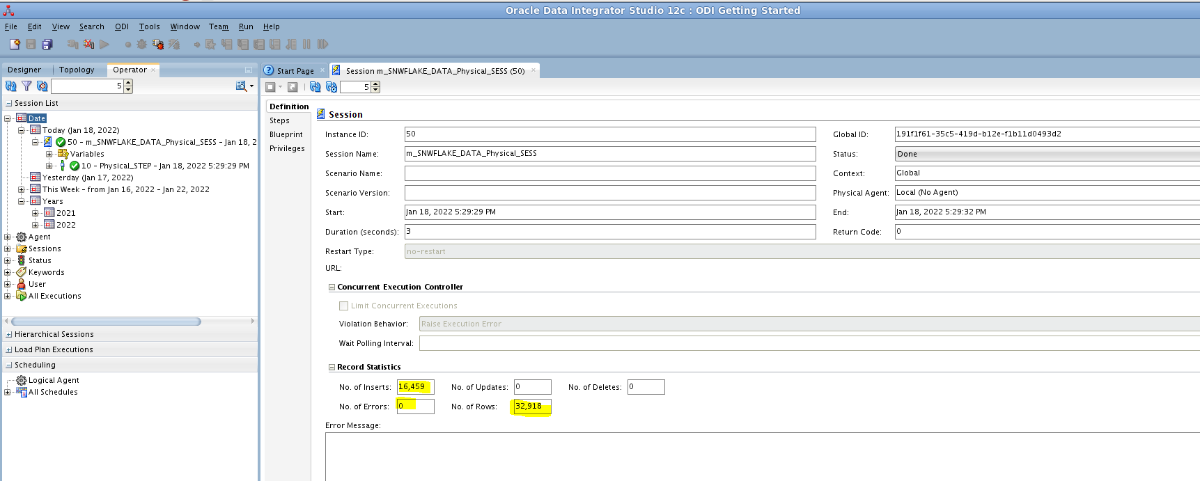
Task: Click the All Schedules calendar icon
Action: (x=21, y=392)
